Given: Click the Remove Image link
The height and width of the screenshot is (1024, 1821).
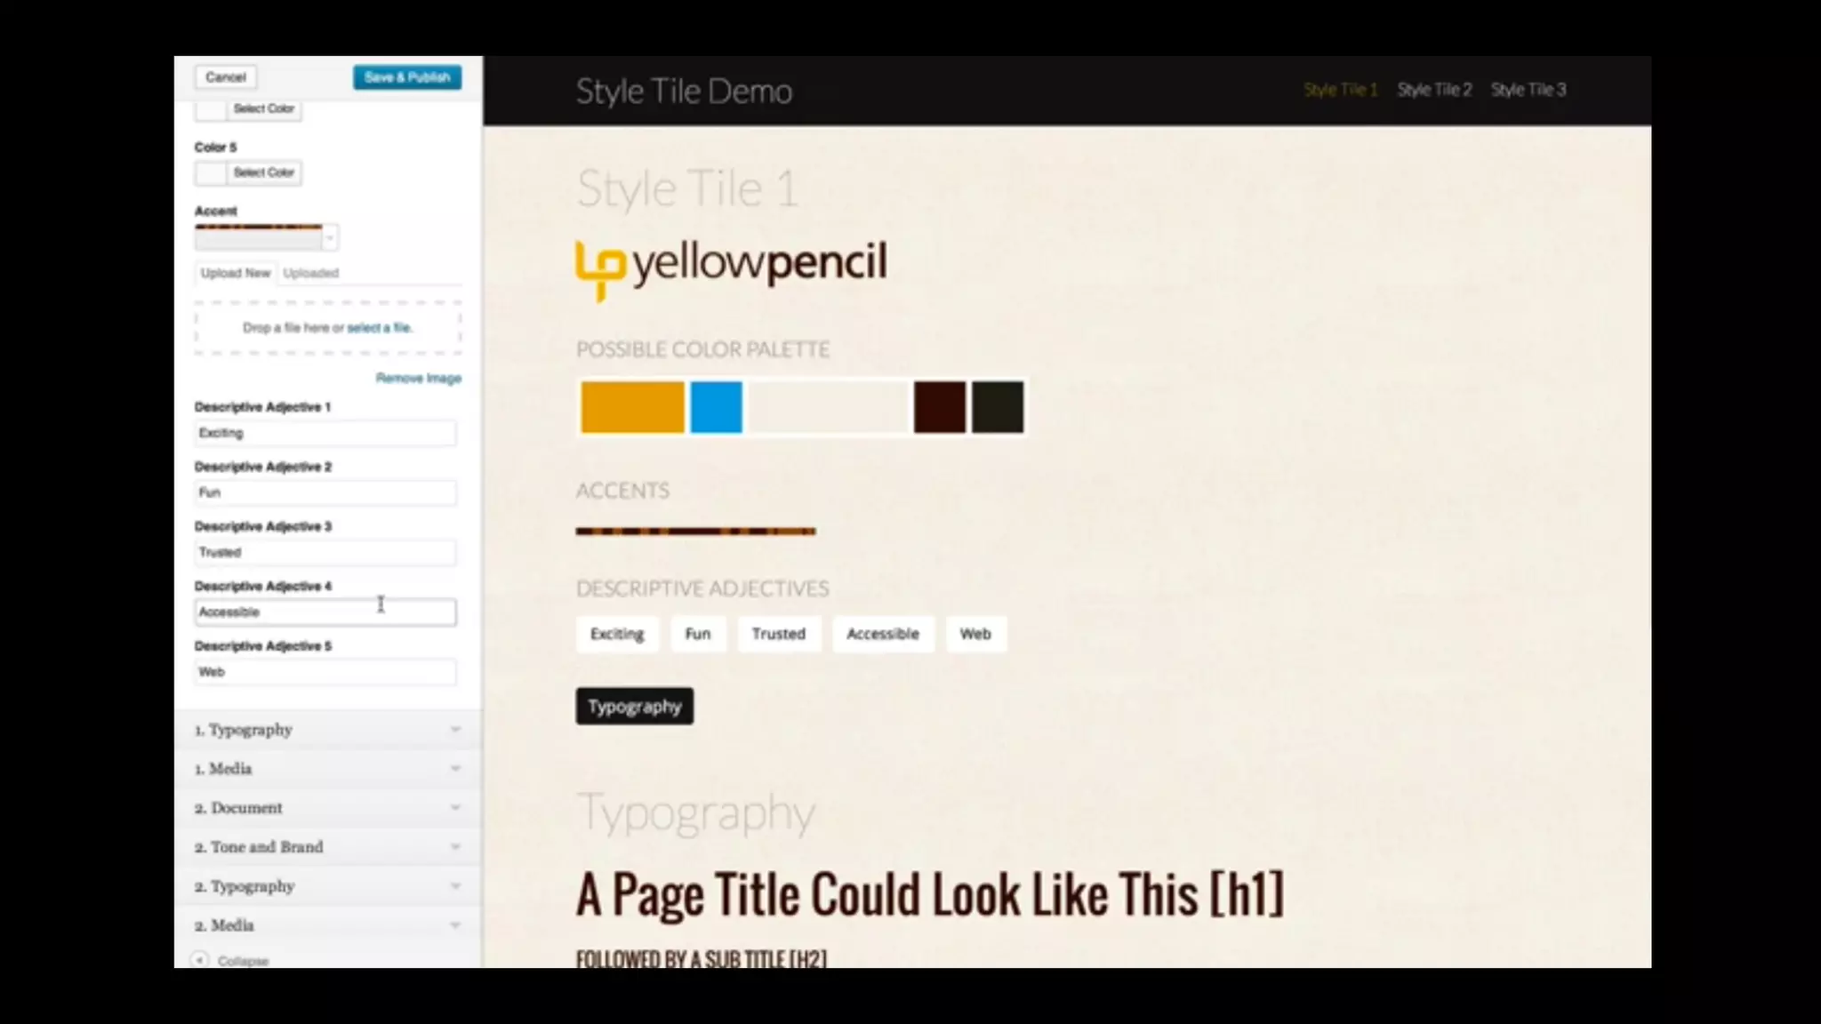Looking at the screenshot, I should [x=418, y=379].
